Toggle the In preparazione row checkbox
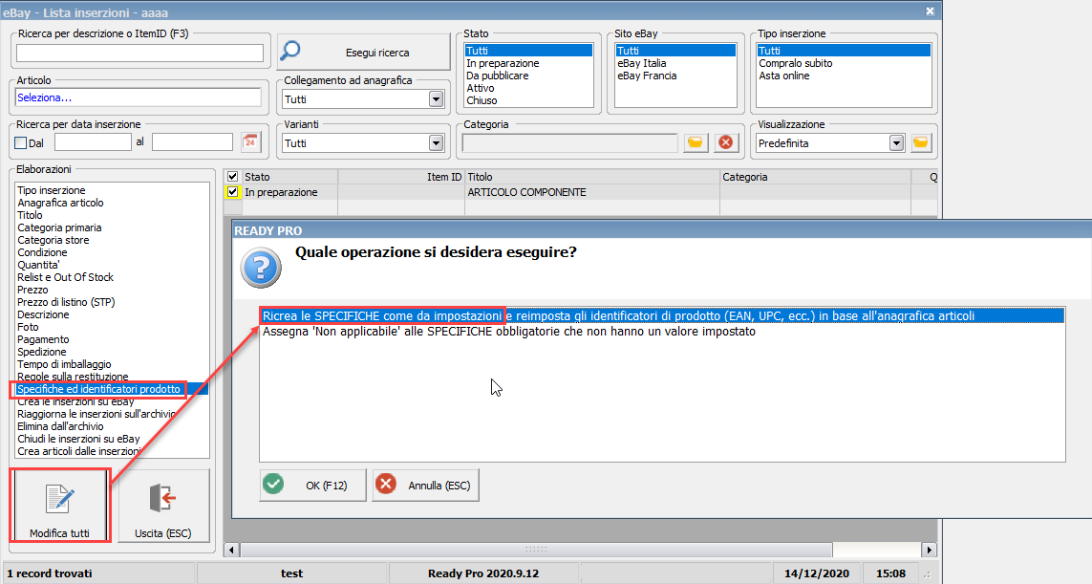 (232, 192)
